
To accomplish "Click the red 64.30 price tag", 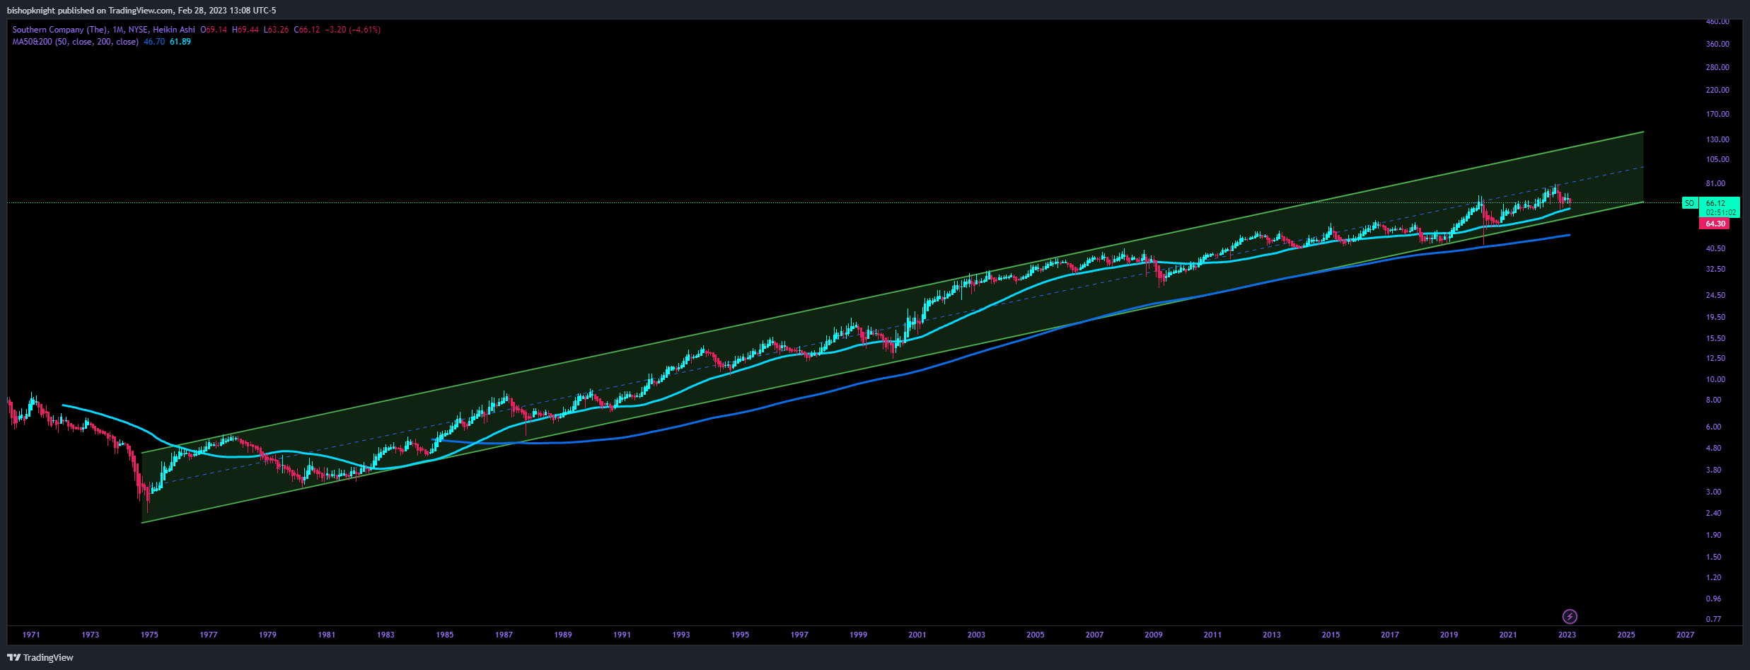I will click(1715, 224).
